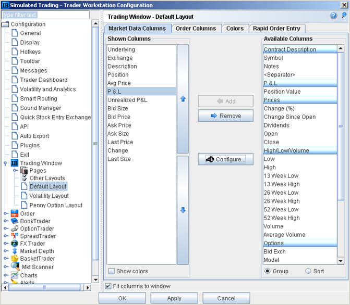Switch to Market Data Columns tab
Viewport: 350px width, 305px height.
click(137, 29)
